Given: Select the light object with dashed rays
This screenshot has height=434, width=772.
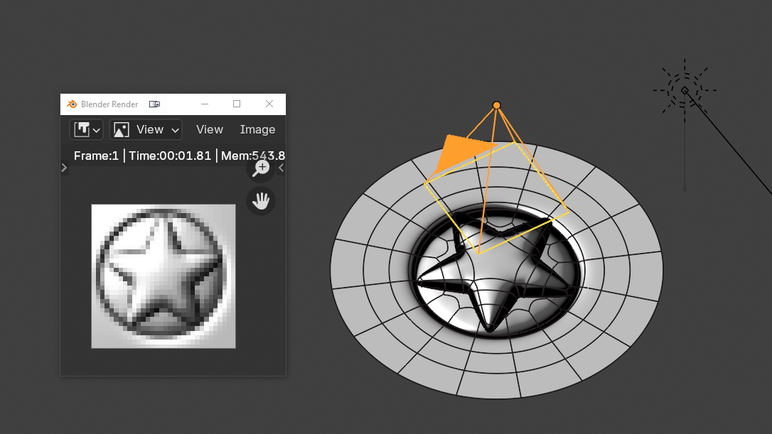Looking at the screenshot, I should (685, 90).
